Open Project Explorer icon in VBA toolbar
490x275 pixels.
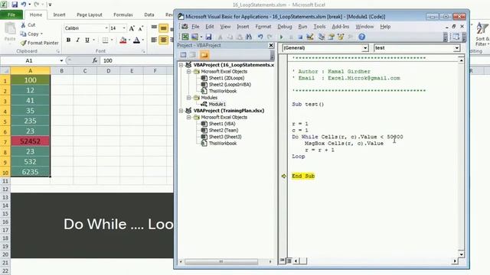coord(322,37)
